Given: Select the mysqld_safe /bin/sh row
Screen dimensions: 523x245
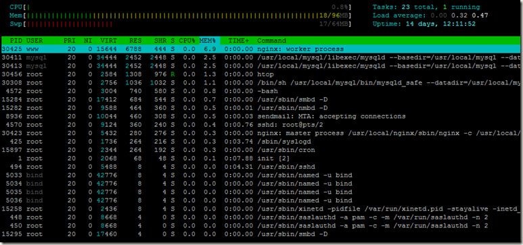Looking at the screenshot, I should pyautogui.click(x=261, y=82).
